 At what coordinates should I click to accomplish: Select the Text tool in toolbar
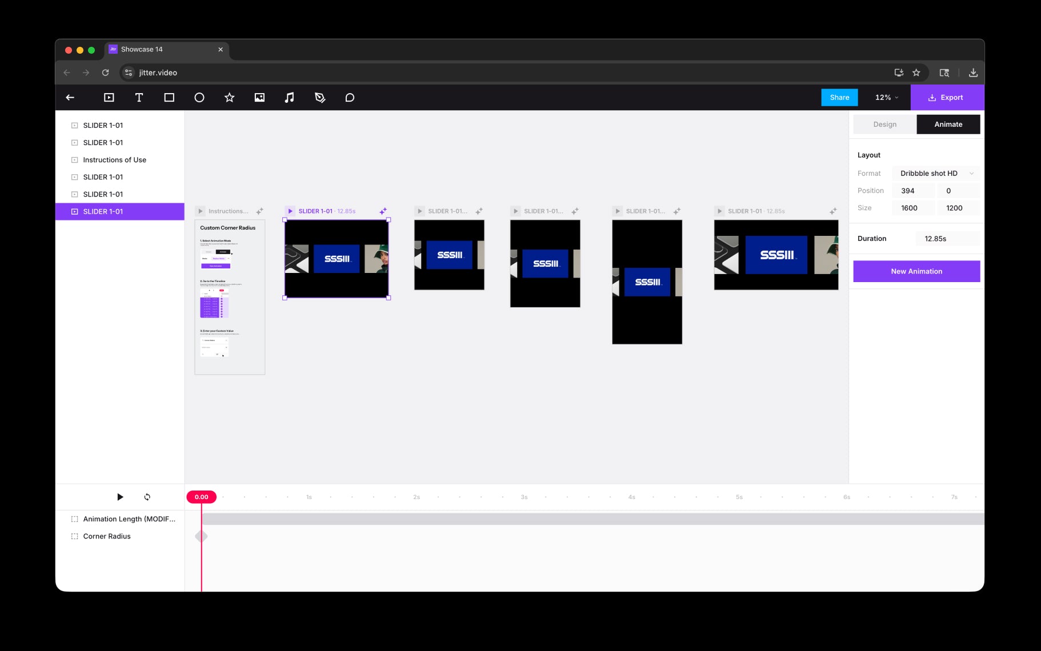coord(139,98)
